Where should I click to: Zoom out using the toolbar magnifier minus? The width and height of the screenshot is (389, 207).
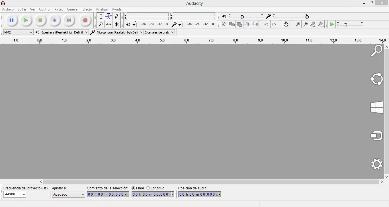click(x=305, y=24)
